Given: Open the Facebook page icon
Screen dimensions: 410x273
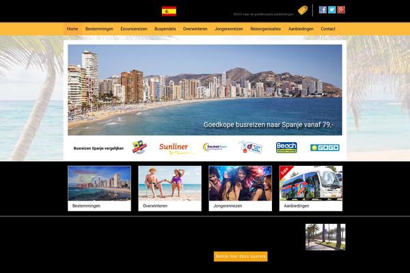Looking at the screenshot, I should [x=323, y=10].
